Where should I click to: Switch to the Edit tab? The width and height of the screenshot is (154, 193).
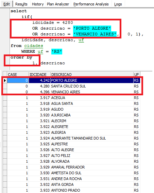click(6, 4)
